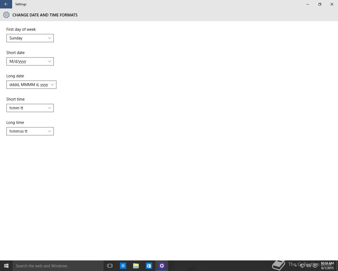Viewport: 338px width, 271px height.
Task: Open the network status tray icon
Action: pyautogui.click(x=302, y=266)
